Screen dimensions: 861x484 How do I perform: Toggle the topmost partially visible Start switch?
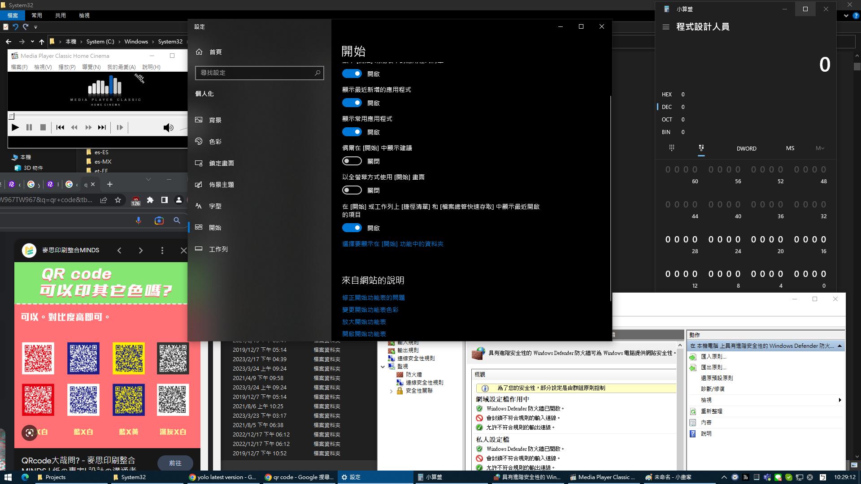(x=352, y=74)
